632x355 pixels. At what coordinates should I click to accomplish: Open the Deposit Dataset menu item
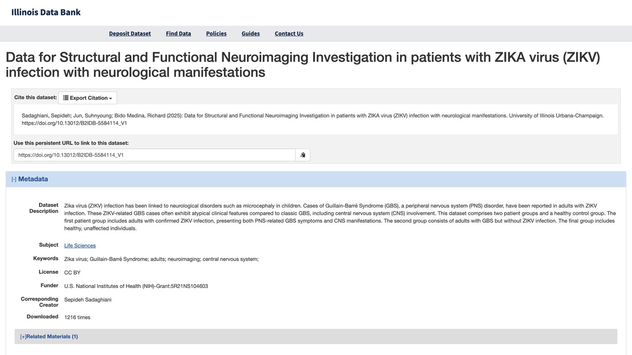[130, 34]
